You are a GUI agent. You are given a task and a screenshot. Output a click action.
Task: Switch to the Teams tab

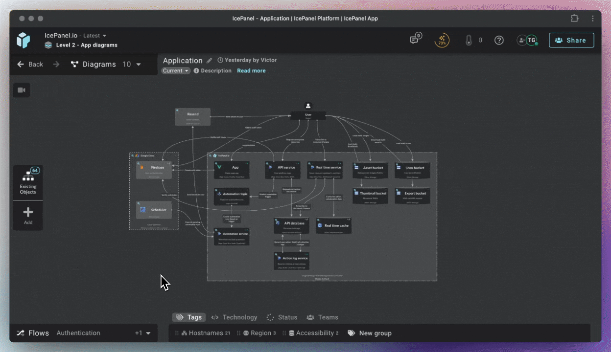tap(322, 317)
